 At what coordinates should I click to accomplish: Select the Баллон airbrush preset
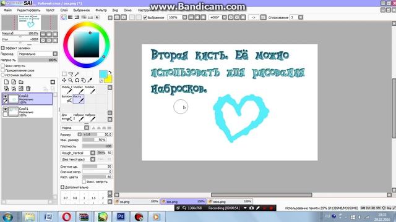(x=67, y=99)
